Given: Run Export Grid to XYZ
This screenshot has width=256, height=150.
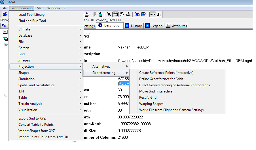Looking at the screenshot, I should (x=32, y=118).
